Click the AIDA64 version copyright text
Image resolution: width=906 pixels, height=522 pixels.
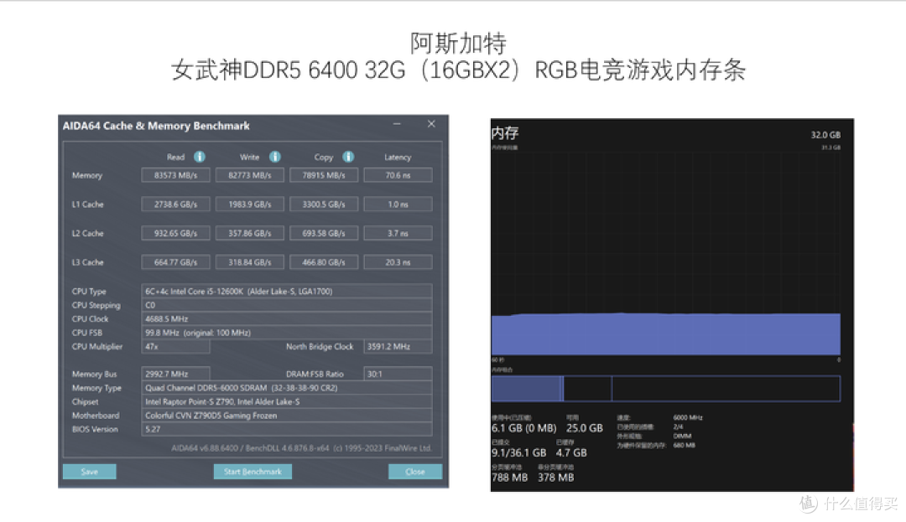(301, 448)
